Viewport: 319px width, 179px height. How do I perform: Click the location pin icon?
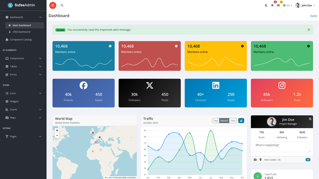(260, 160)
